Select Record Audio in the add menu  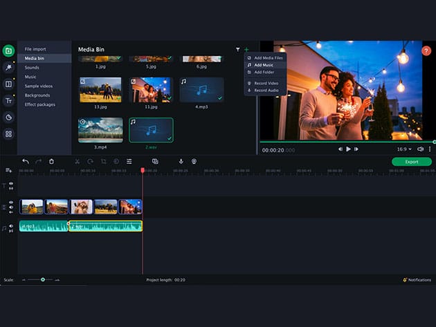pos(266,90)
